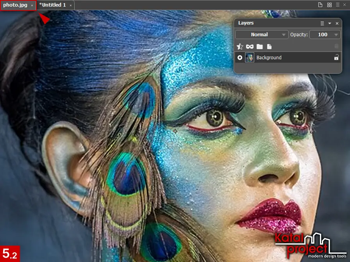Screen dimensions: 350x262
Task: Click the tile windows grid icon
Action: coord(329,5)
